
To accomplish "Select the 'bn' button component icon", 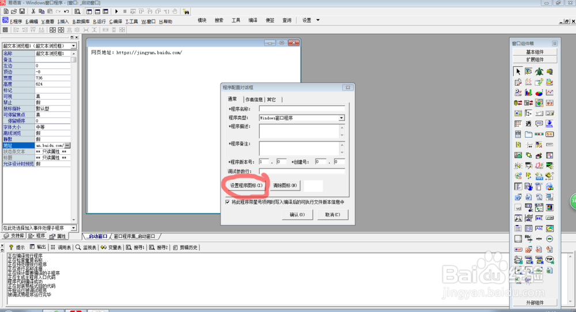I will coord(550,134).
